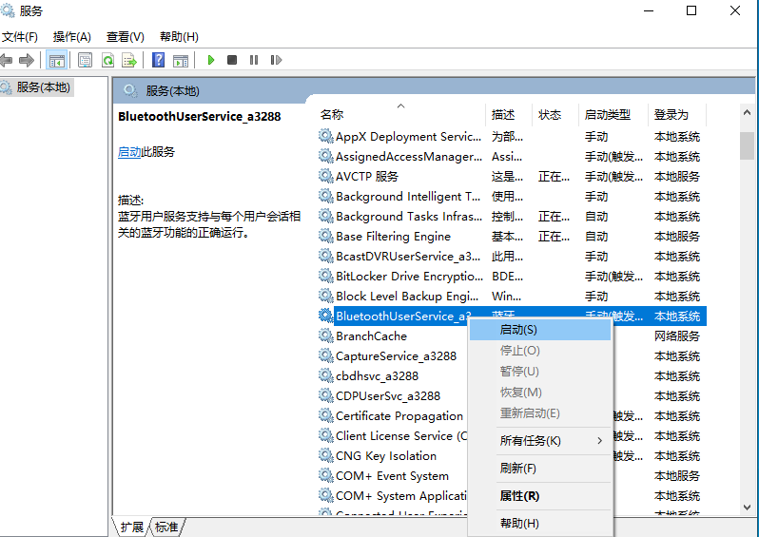The height and width of the screenshot is (537, 759).
Task: Click the Refresh toolbar icon
Action: click(107, 60)
